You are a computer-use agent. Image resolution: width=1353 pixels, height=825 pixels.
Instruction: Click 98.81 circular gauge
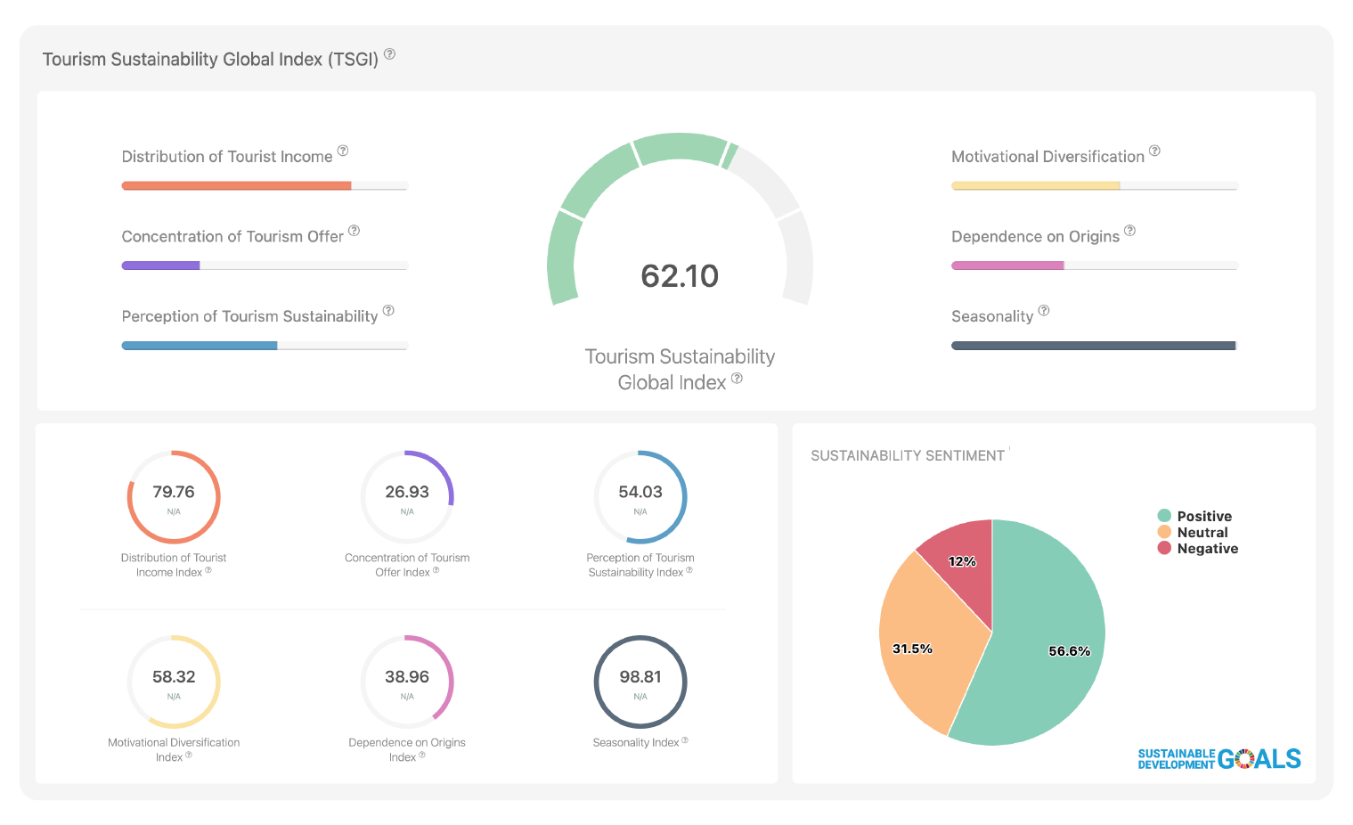click(640, 682)
